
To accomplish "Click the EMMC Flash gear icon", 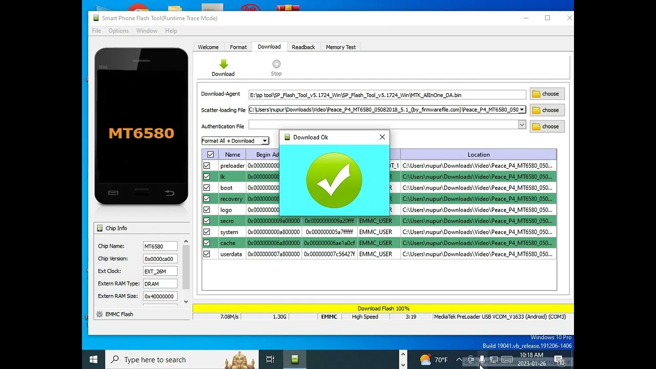I will coord(99,314).
